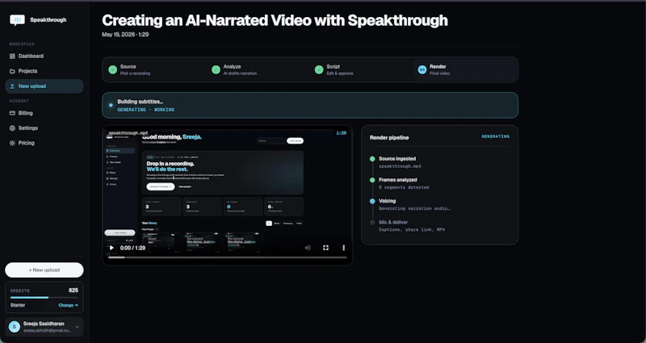Click the Speakthrough logo icon

click(x=17, y=19)
